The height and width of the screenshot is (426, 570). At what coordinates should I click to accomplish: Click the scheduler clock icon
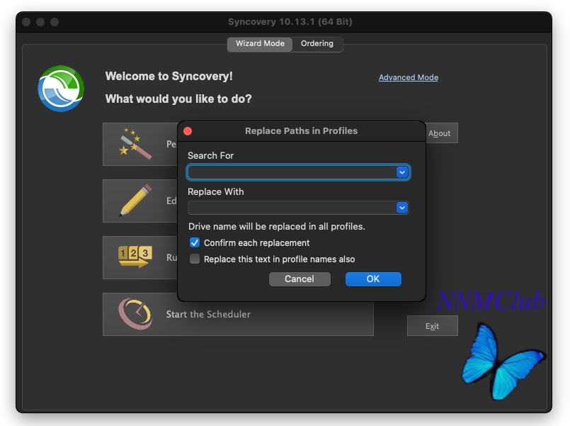[x=135, y=314]
